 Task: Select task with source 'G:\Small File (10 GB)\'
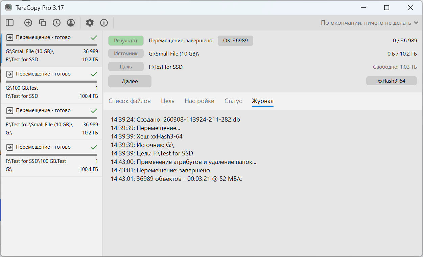coord(51,48)
